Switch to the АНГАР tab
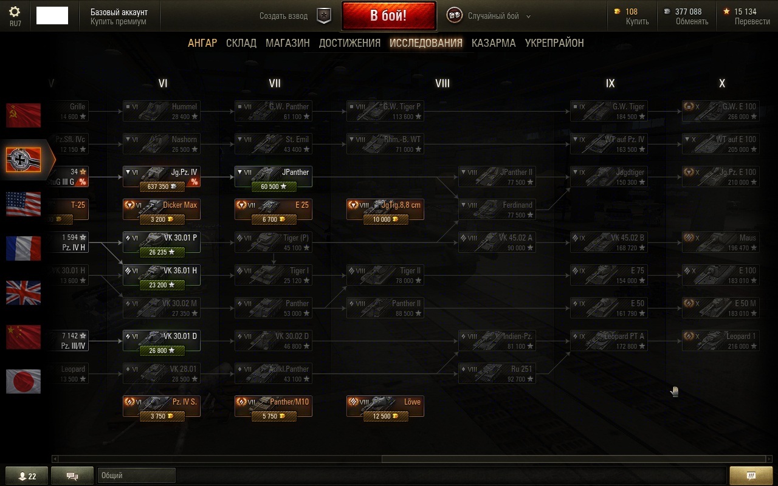Viewport: 778px width, 486px height. point(202,43)
